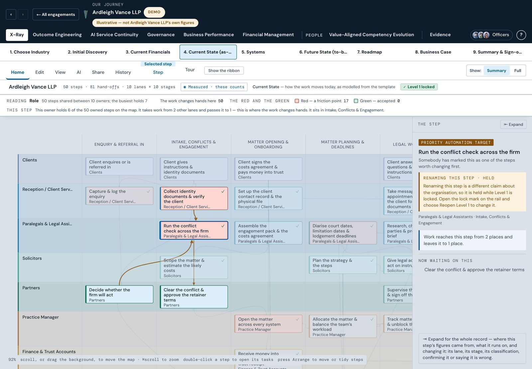
Task: Click checkmark on Plan the strategy & the steps card
Action: coord(372,261)
